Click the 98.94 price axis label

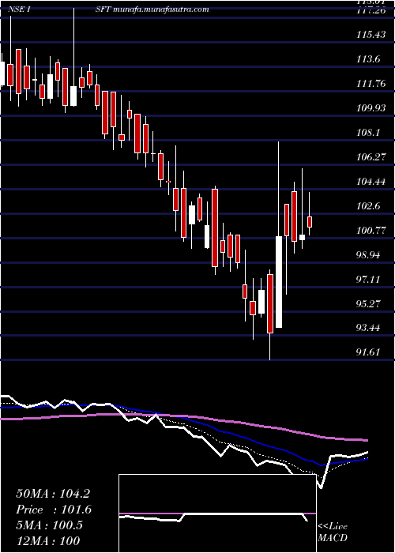pyautogui.click(x=369, y=255)
